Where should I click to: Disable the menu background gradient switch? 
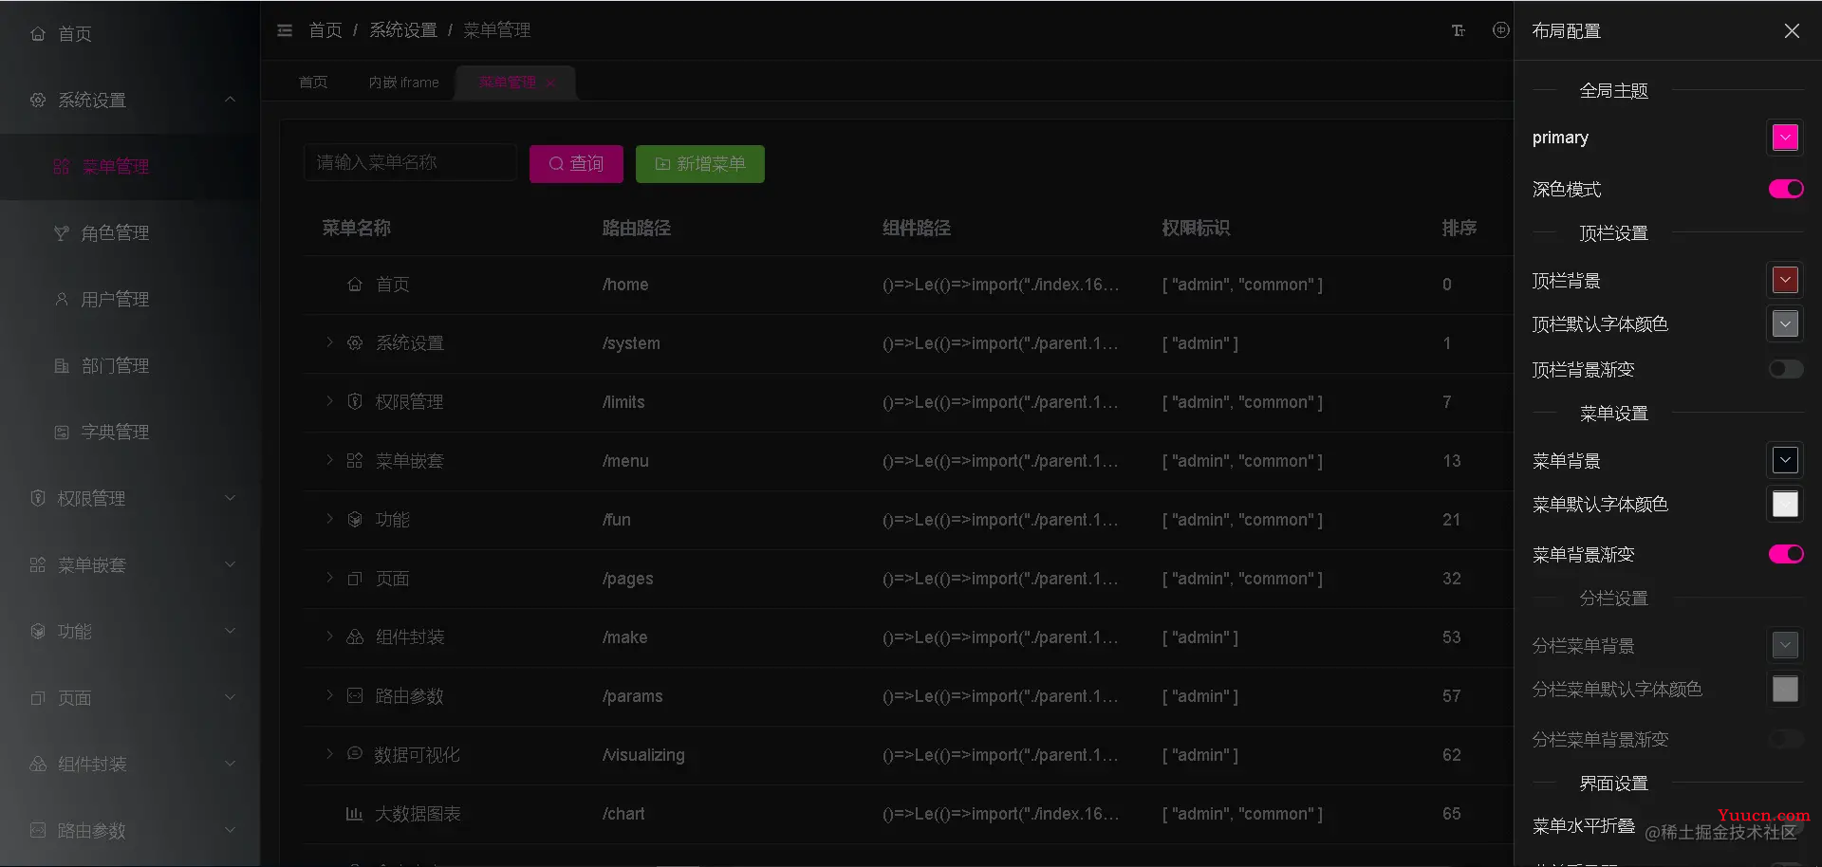tap(1785, 554)
